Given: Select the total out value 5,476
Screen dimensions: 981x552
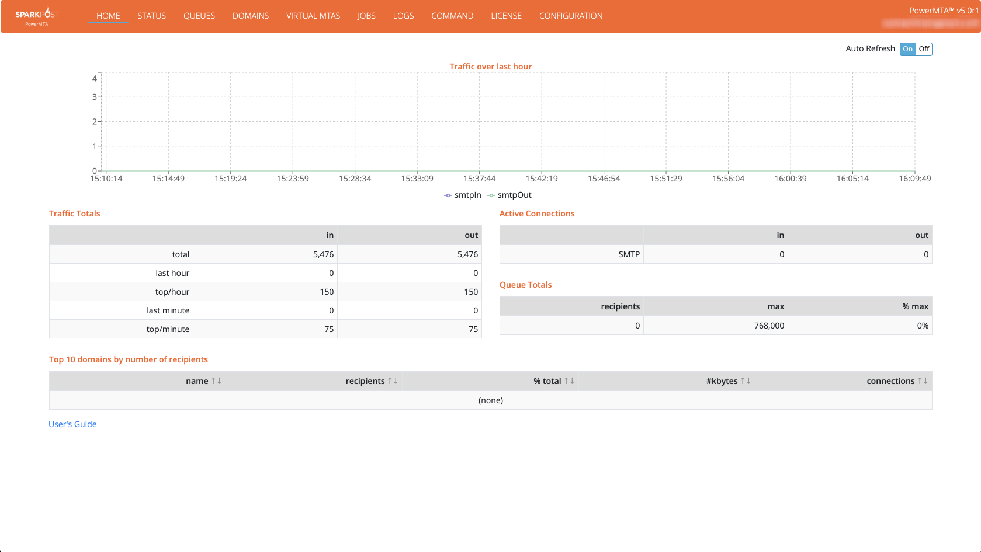Looking at the screenshot, I should coord(467,254).
